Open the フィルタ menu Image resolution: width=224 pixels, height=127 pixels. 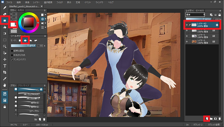(x=59, y=2)
